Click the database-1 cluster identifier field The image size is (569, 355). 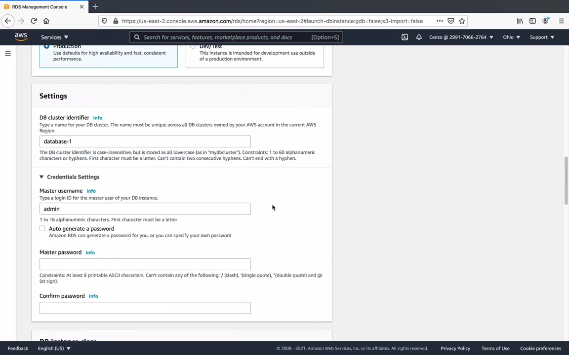[145, 142]
